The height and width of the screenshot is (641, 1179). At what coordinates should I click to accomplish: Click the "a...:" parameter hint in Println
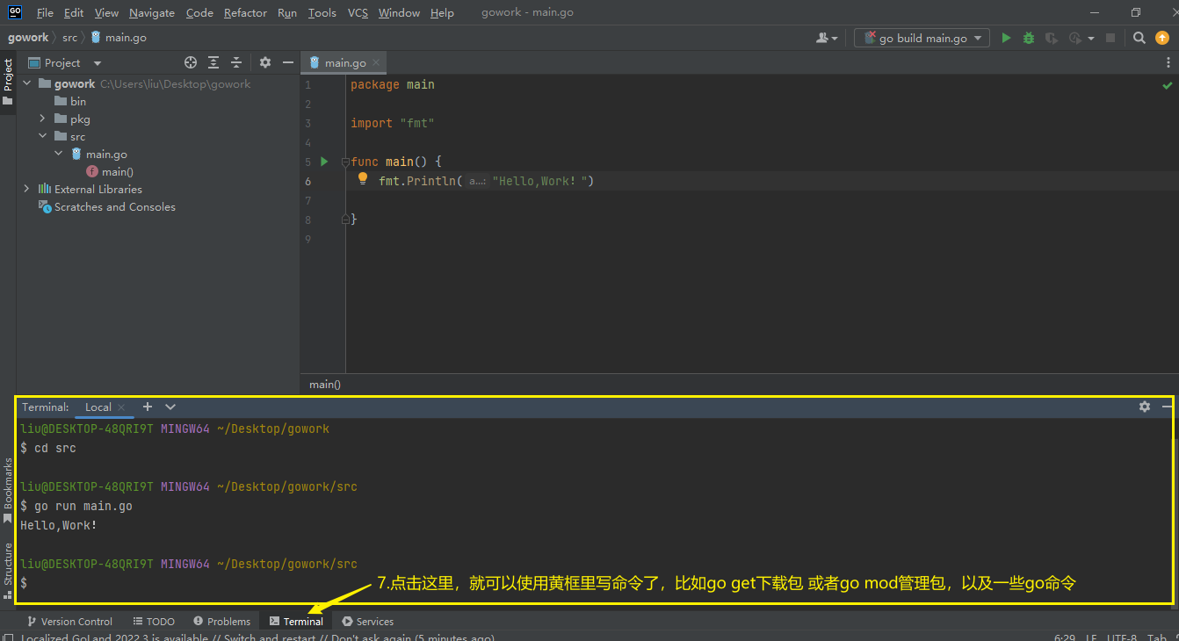coord(477,181)
